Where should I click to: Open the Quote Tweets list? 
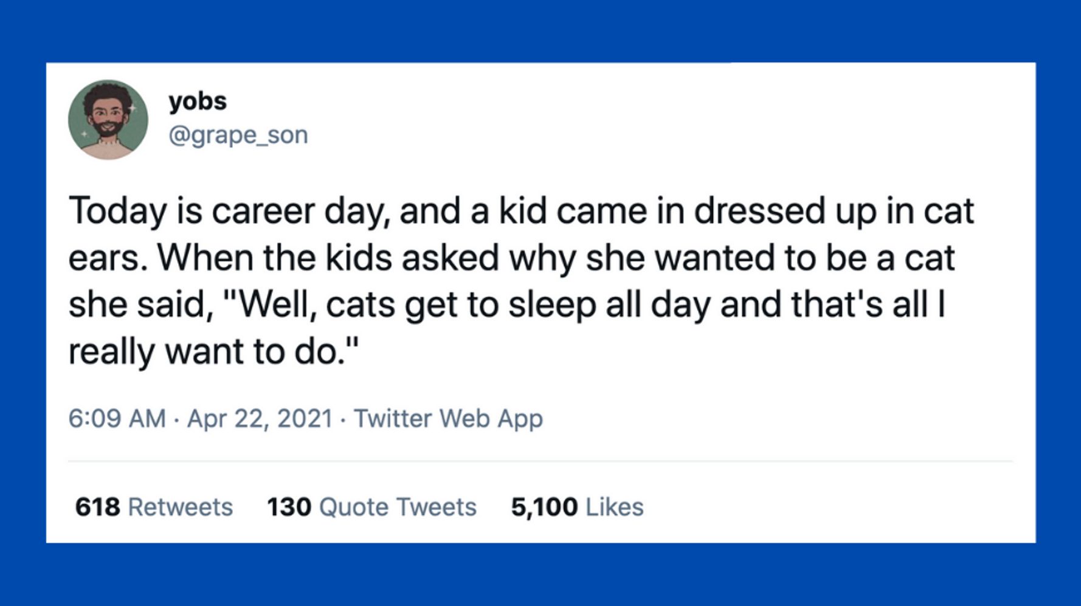coord(398,506)
